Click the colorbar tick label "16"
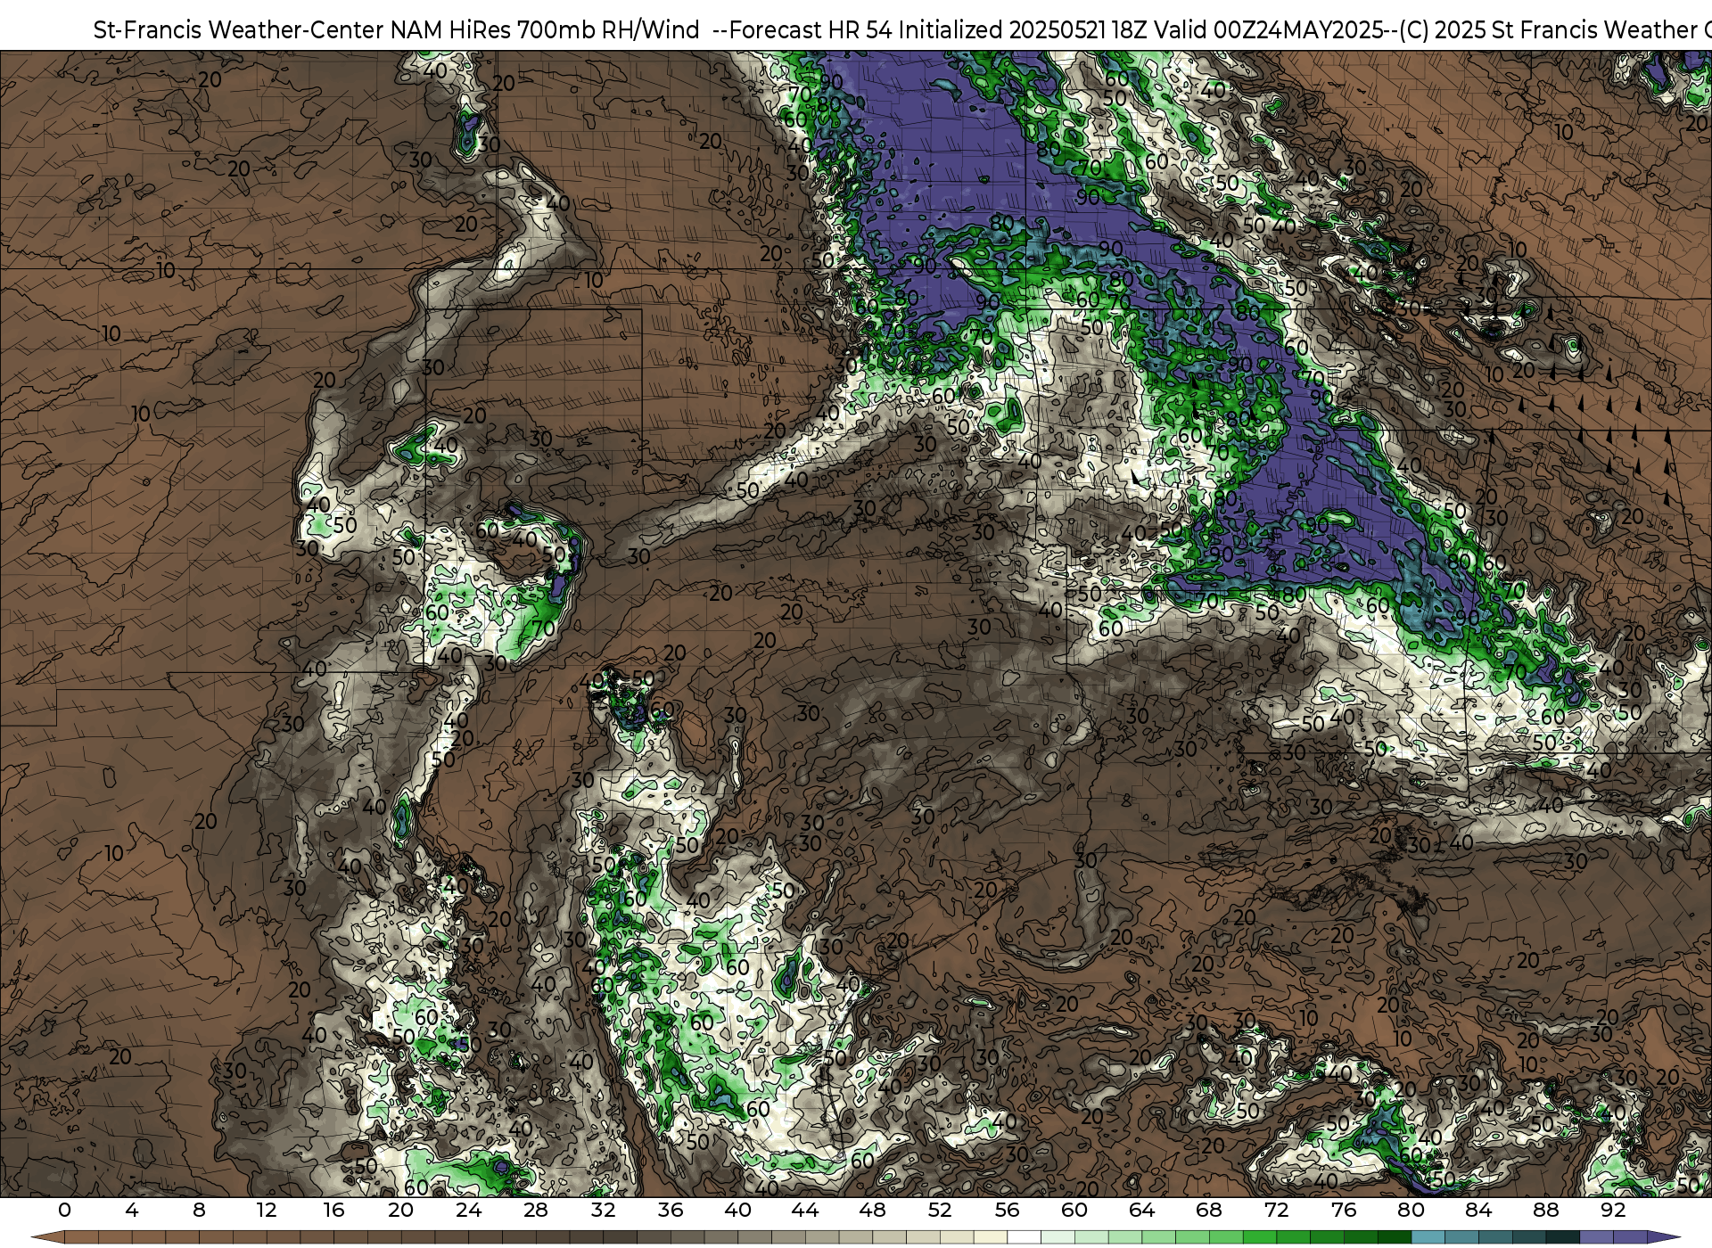1712x1248 pixels. (x=333, y=1210)
